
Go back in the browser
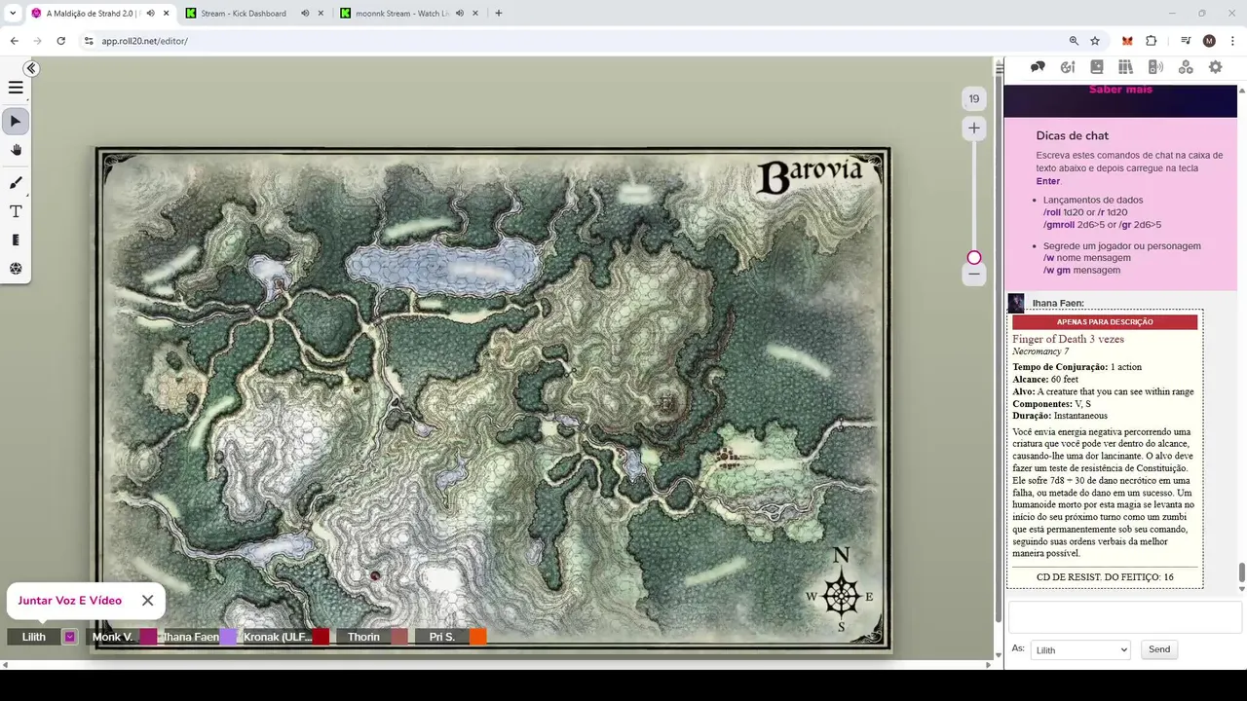(x=14, y=41)
